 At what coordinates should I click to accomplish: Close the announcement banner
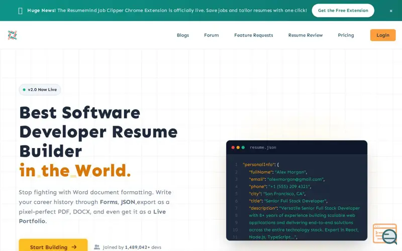click(x=391, y=11)
